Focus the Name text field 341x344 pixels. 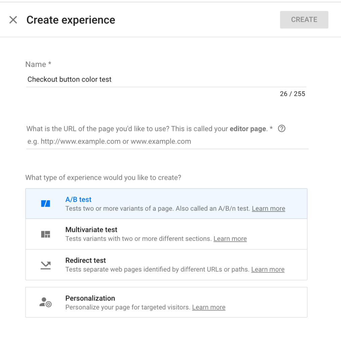click(166, 80)
